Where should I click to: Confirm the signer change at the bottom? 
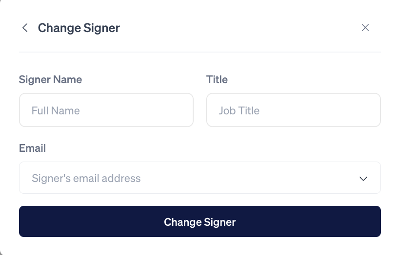(x=200, y=221)
